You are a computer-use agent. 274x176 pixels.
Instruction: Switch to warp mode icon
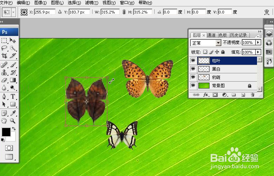[x=267, y=12]
